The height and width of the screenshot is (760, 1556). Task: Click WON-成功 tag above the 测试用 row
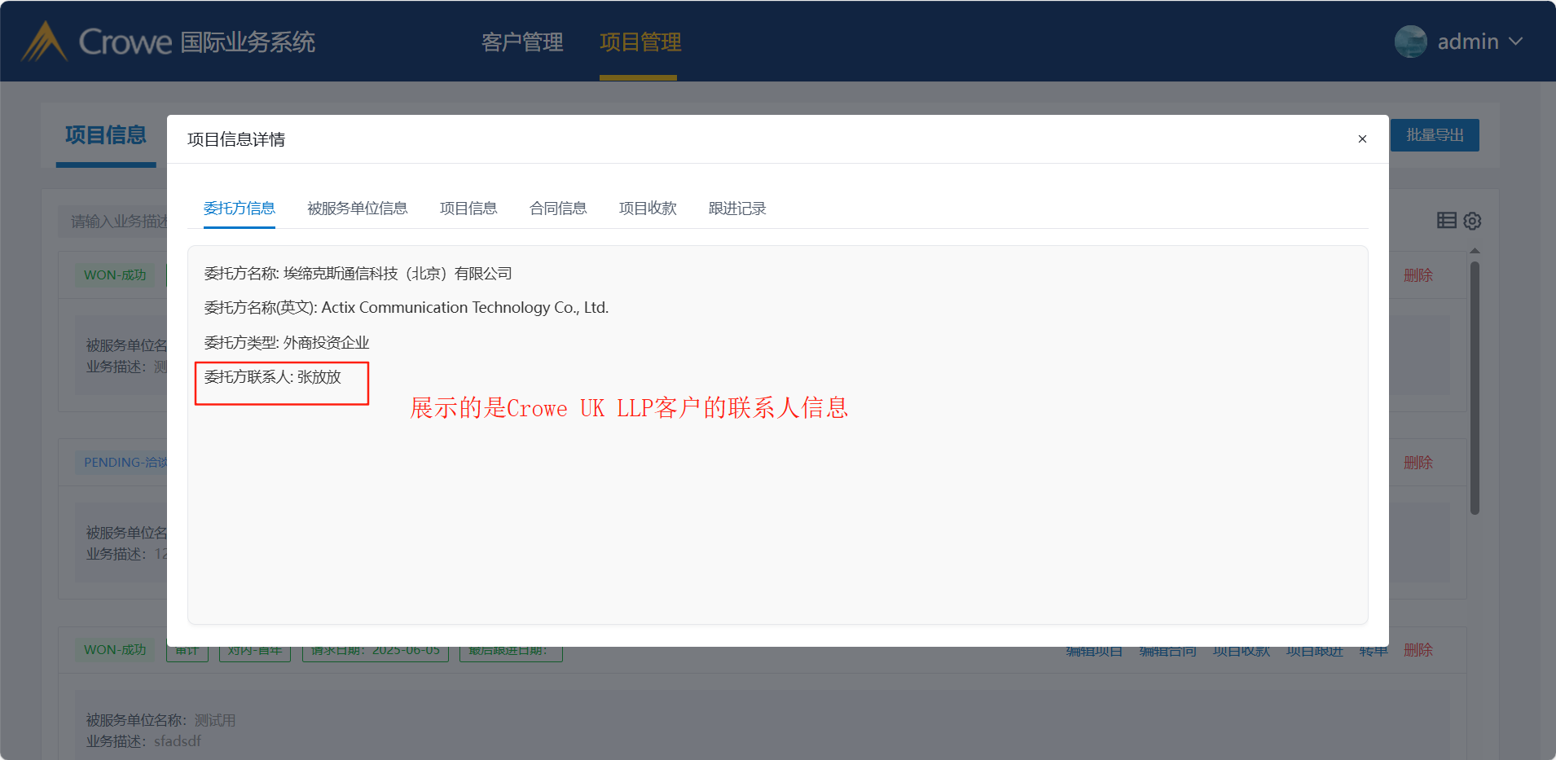pos(115,650)
